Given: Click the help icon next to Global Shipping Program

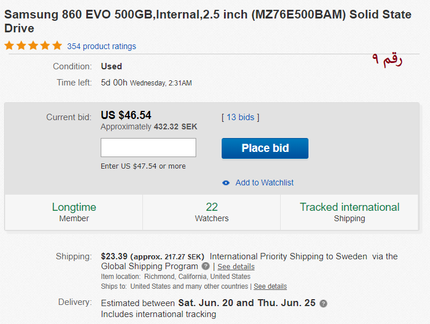Looking at the screenshot, I should (x=205, y=266).
